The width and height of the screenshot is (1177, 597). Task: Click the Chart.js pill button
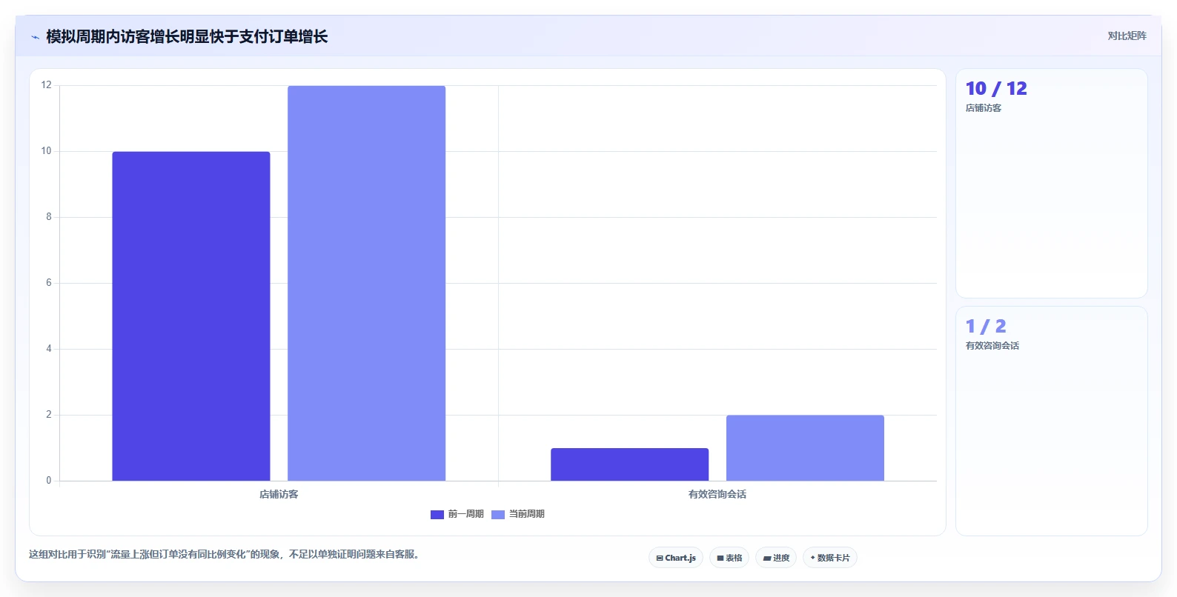click(676, 558)
